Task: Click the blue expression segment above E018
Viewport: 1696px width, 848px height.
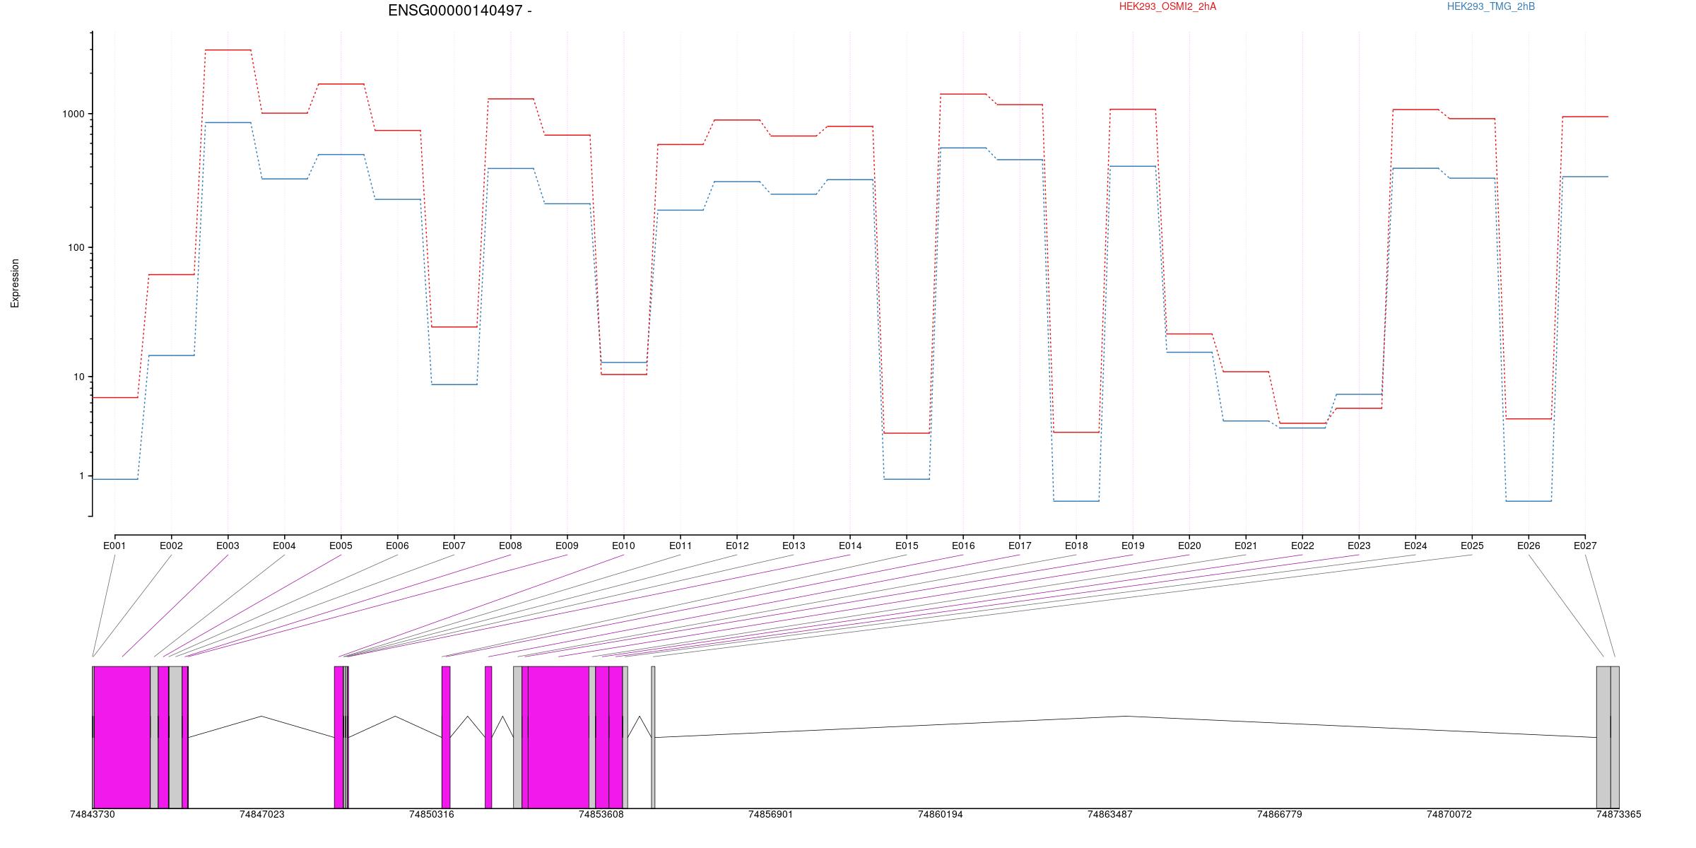Action: pyautogui.click(x=1076, y=501)
